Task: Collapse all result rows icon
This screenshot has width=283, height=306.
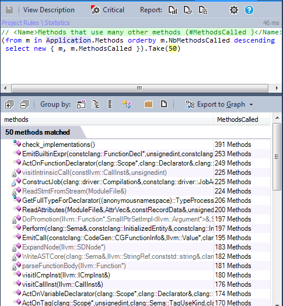Action: click(x=25, y=104)
